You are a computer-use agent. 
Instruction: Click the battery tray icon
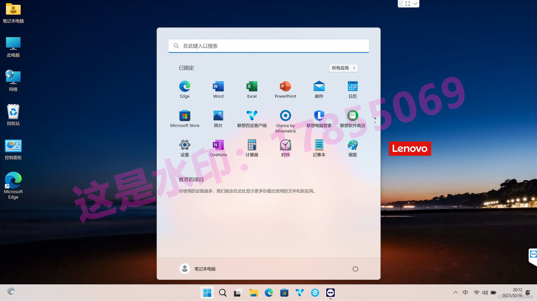(493, 293)
